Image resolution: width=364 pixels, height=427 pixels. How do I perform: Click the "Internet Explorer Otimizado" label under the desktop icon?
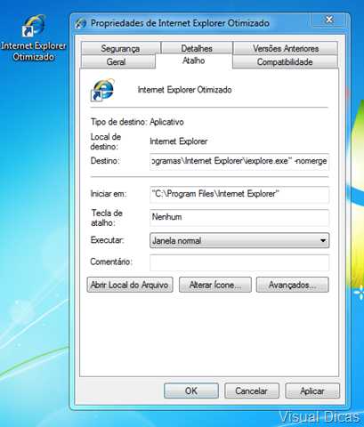click(34, 52)
